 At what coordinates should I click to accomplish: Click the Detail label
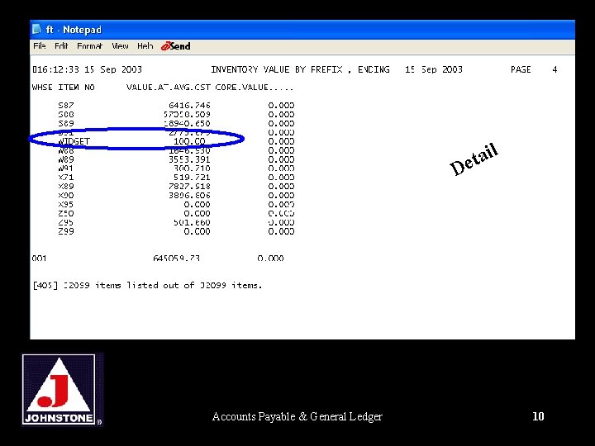pos(474,159)
